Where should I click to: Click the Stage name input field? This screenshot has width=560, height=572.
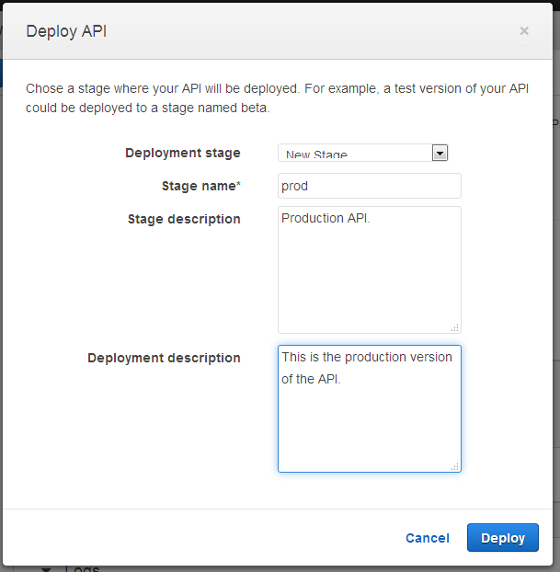point(369,186)
